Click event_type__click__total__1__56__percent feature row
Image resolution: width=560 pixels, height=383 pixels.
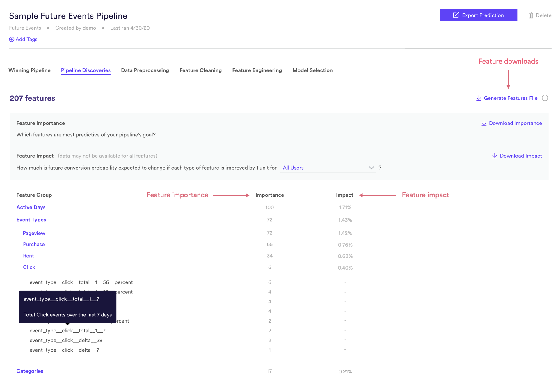81,282
